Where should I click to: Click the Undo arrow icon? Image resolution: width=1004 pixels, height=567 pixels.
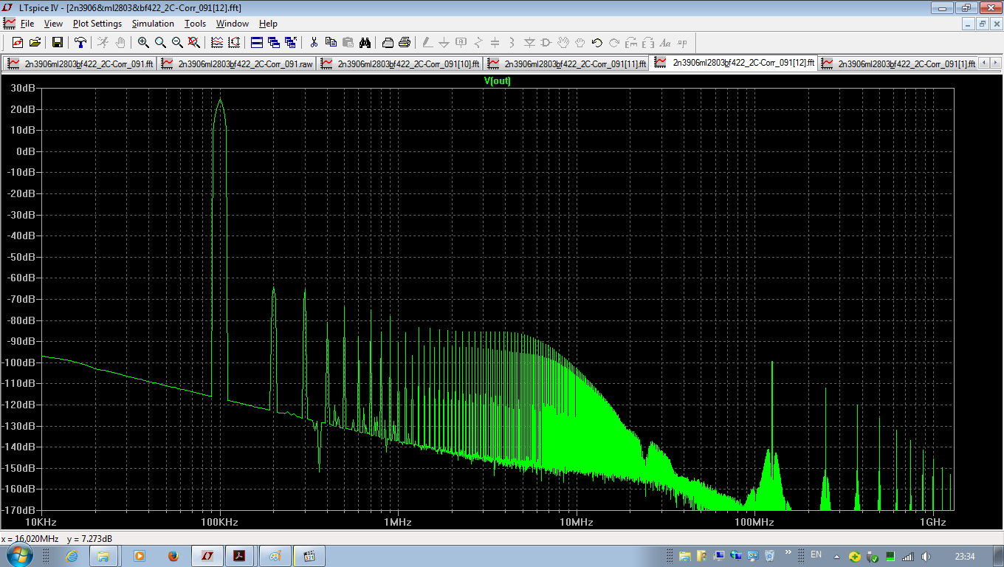(597, 43)
